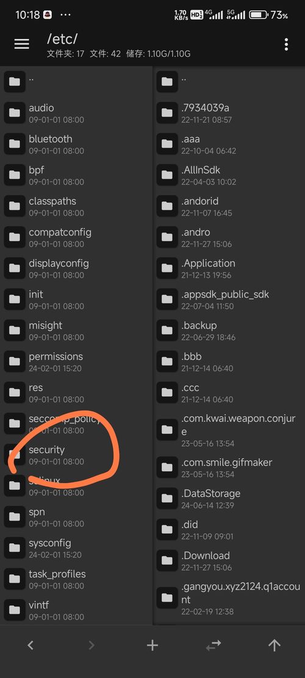Open the hamburger navigation menu
Screen dimensions: 305x678
pyautogui.click(x=21, y=44)
